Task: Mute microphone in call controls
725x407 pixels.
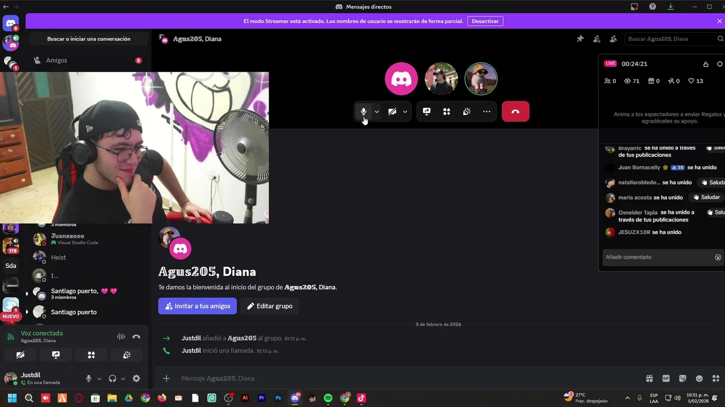Action: click(363, 111)
